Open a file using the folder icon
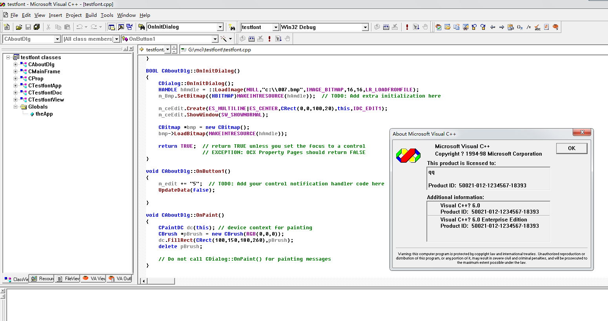608x321 pixels. [x=19, y=27]
